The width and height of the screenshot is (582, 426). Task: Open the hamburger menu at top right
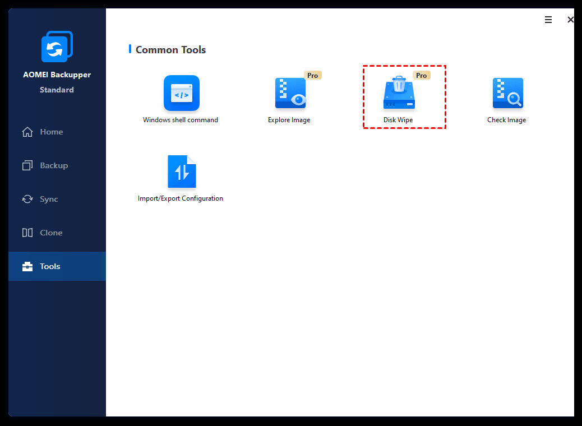point(548,20)
